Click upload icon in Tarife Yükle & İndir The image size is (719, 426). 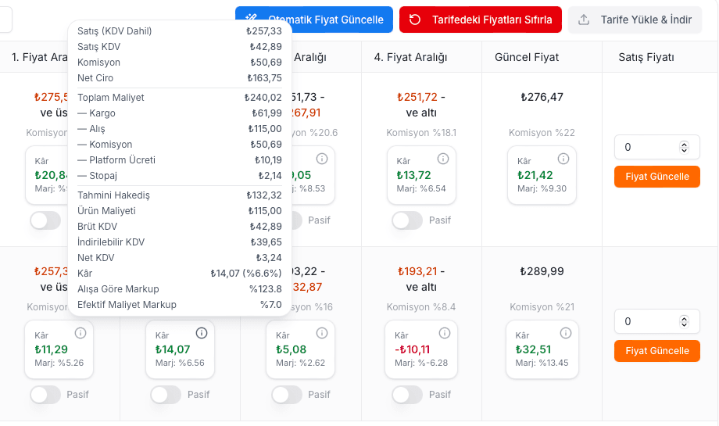pos(584,20)
